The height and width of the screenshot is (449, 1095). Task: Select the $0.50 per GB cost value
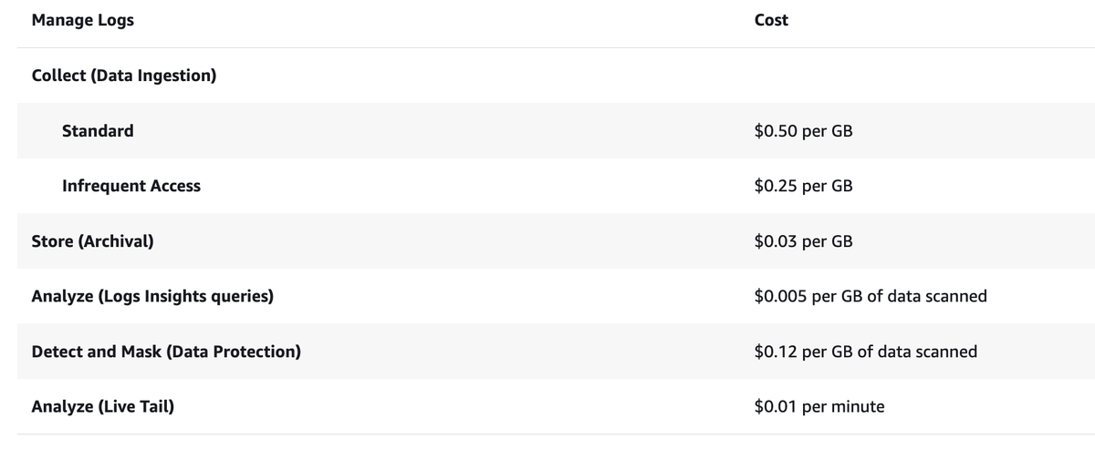pos(803,130)
